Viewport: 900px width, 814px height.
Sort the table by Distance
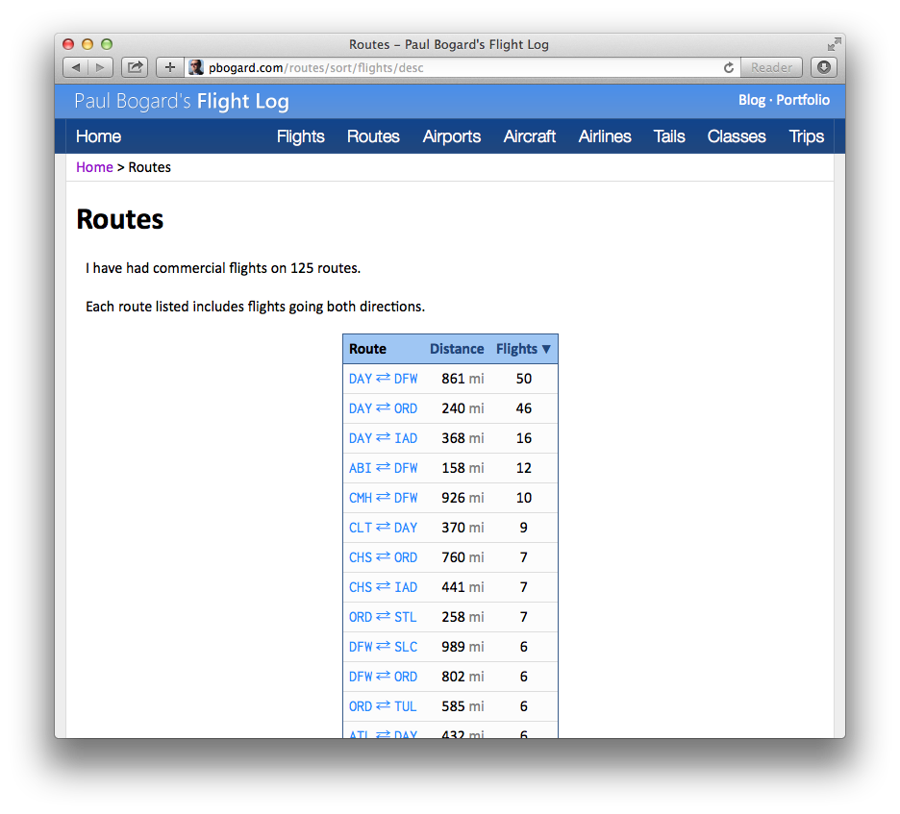pyautogui.click(x=457, y=349)
